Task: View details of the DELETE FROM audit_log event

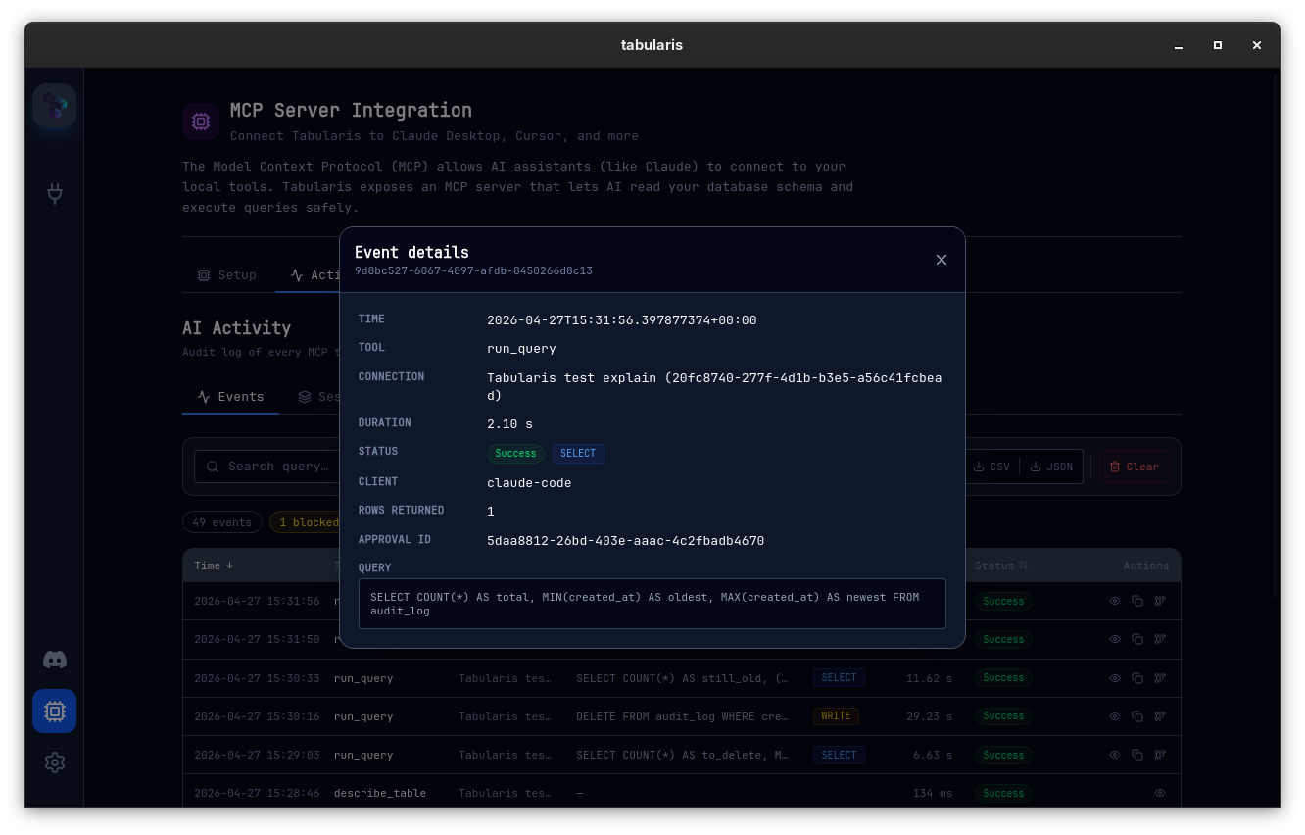Action: 1114,716
